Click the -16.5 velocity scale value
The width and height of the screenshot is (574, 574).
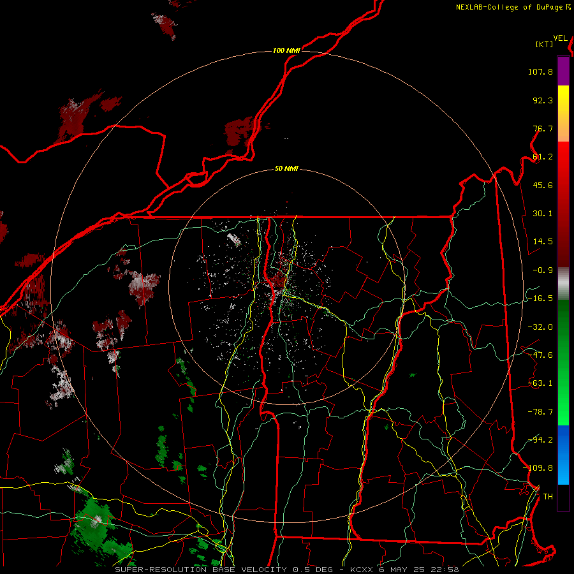(540, 298)
